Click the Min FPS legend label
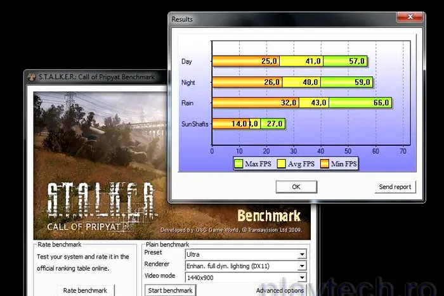The image size is (444, 296). point(344,164)
